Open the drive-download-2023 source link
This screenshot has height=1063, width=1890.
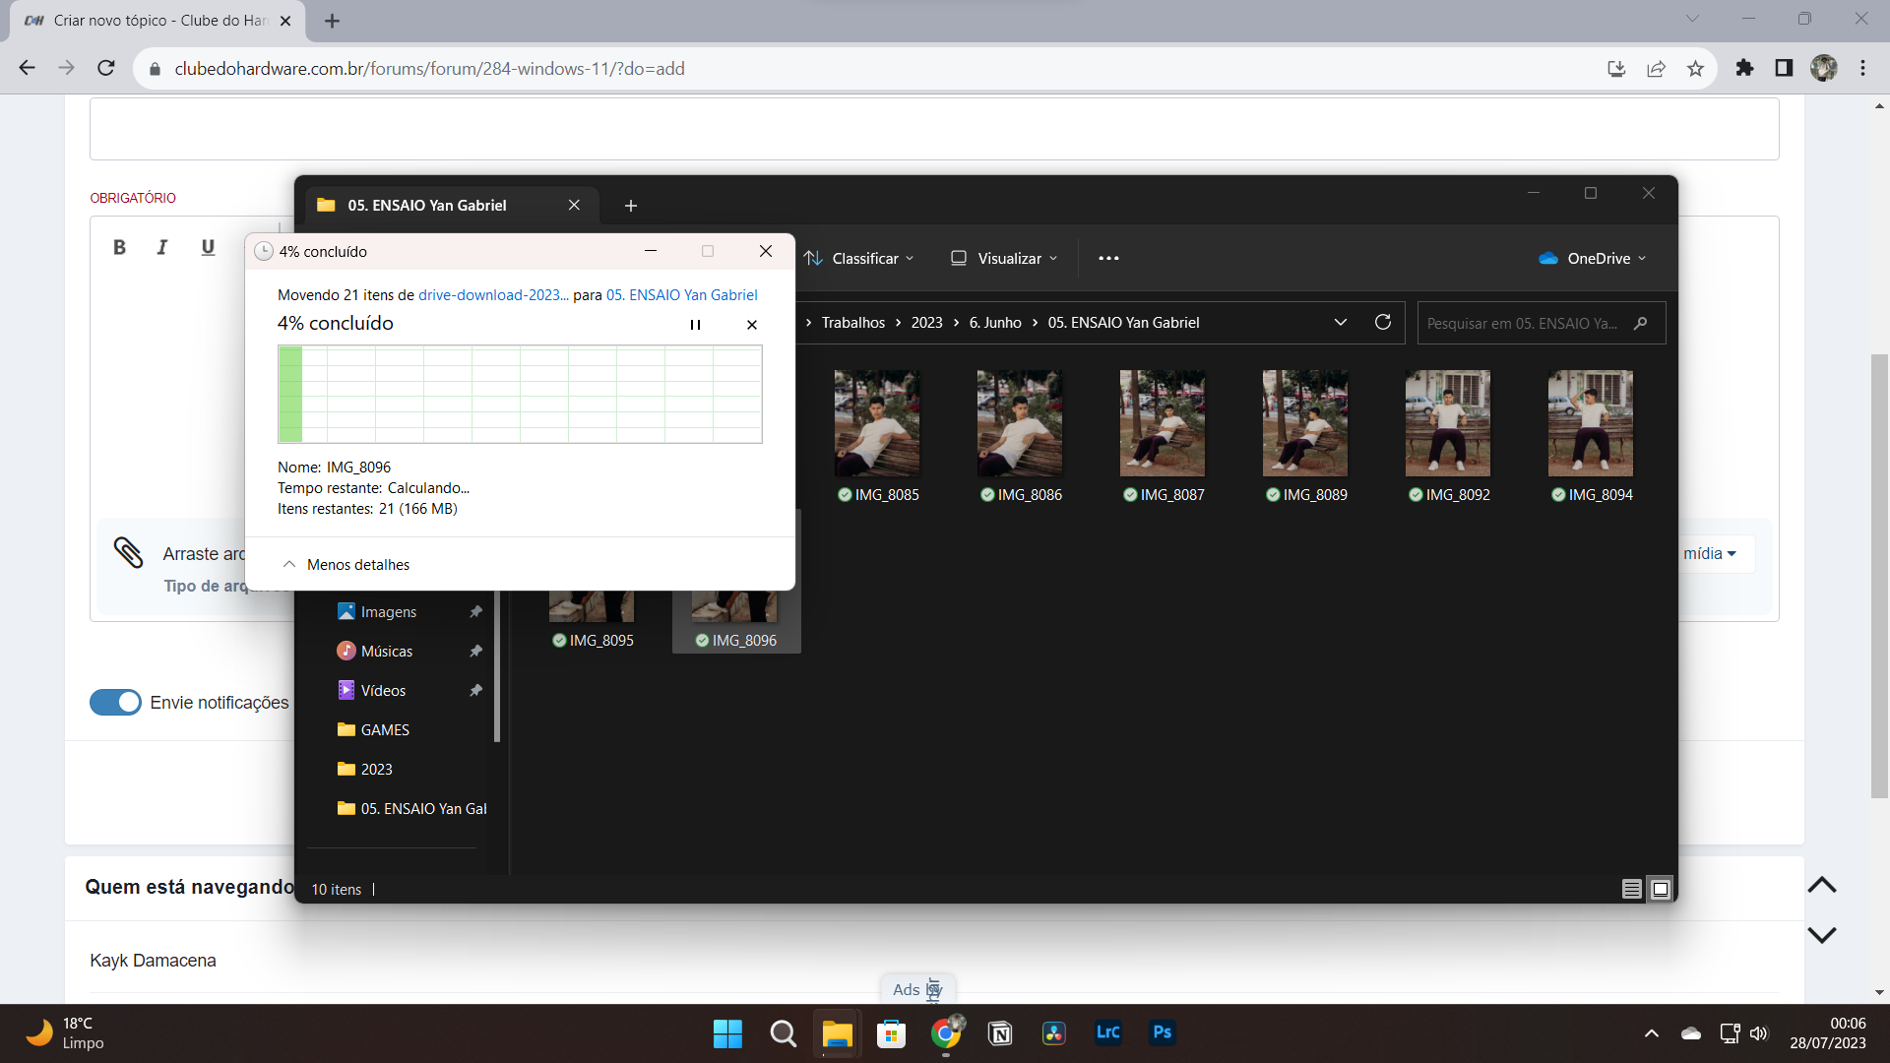(493, 295)
